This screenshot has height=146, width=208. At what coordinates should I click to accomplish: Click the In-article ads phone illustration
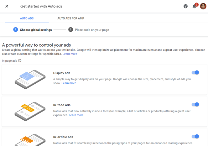click(30, 140)
